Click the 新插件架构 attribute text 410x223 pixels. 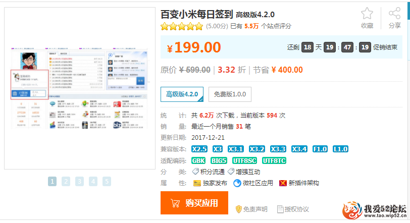303,183
